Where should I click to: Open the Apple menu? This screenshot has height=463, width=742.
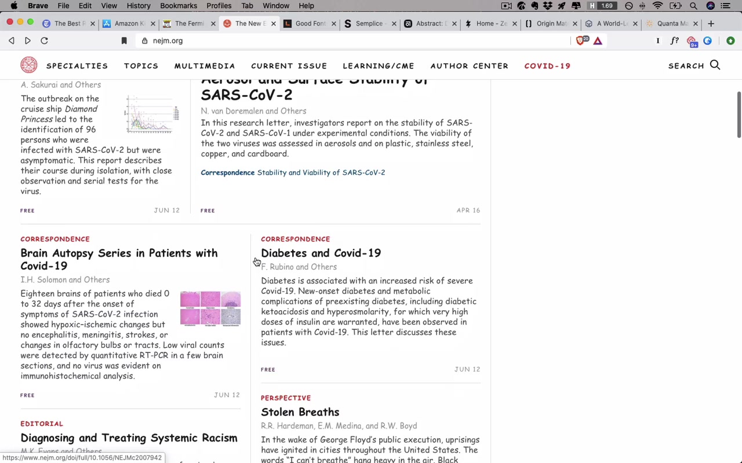pyautogui.click(x=14, y=6)
